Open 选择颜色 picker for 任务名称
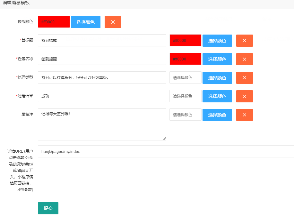294x215 pixels. pyautogui.click(x=217, y=59)
